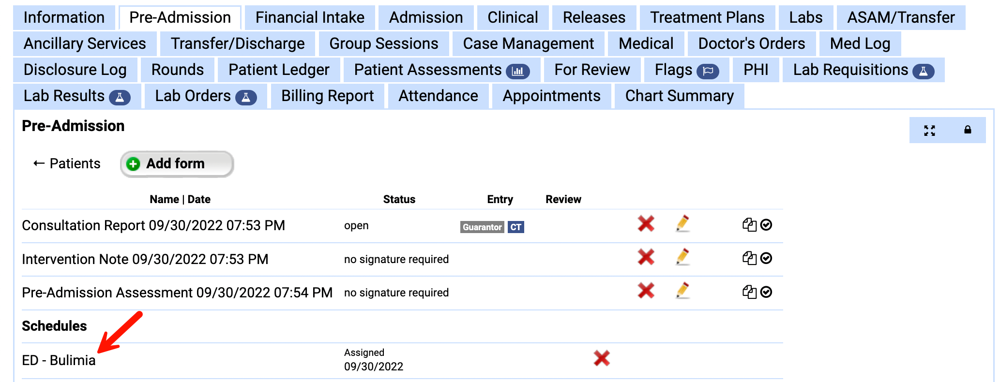Copy the Pre-Admission Assessment form

click(749, 292)
